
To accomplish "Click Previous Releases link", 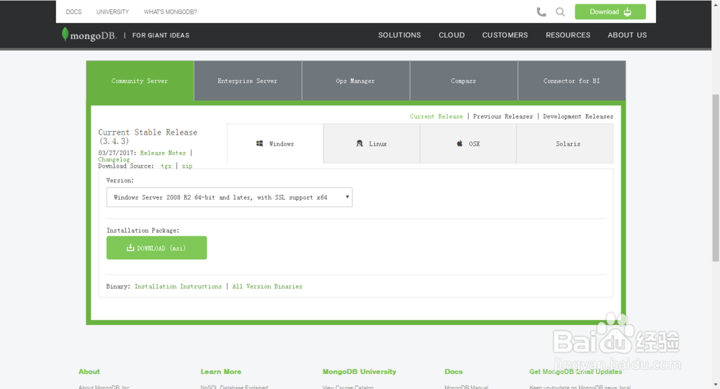I will (x=503, y=117).
